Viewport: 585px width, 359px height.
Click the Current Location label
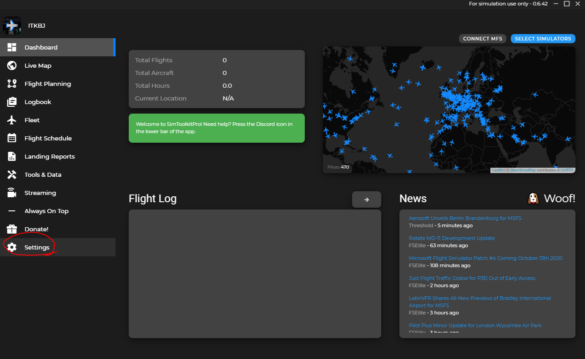[161, 98]
